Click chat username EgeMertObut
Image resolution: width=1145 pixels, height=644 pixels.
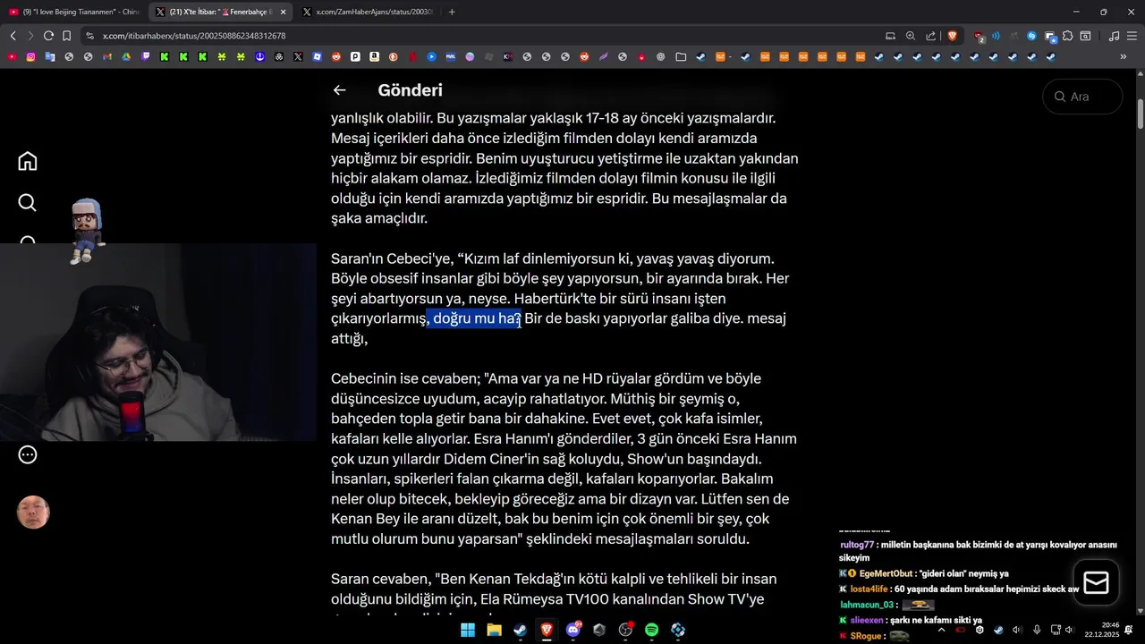click(886, 573)
